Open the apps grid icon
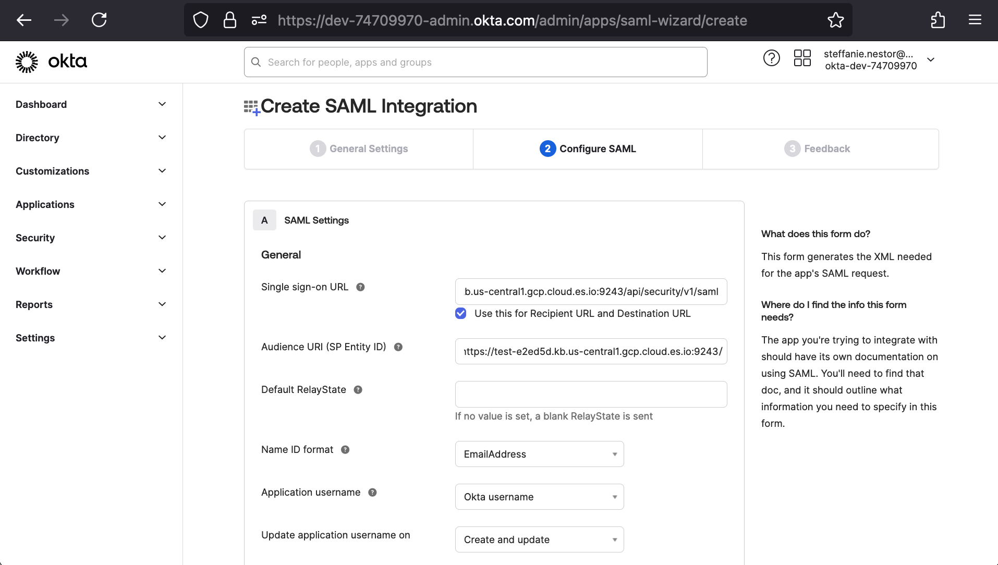 [802, 58]
